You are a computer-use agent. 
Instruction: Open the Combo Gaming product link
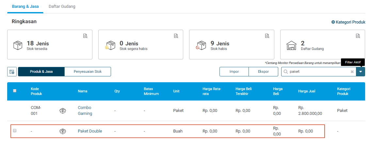tap(85, 110)
